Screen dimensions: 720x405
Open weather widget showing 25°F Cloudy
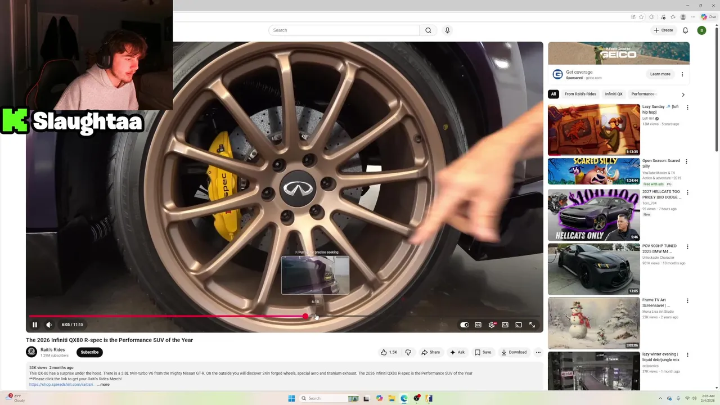pos(17,398)
